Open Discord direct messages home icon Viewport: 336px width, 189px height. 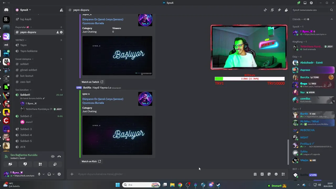coord(6,10)
